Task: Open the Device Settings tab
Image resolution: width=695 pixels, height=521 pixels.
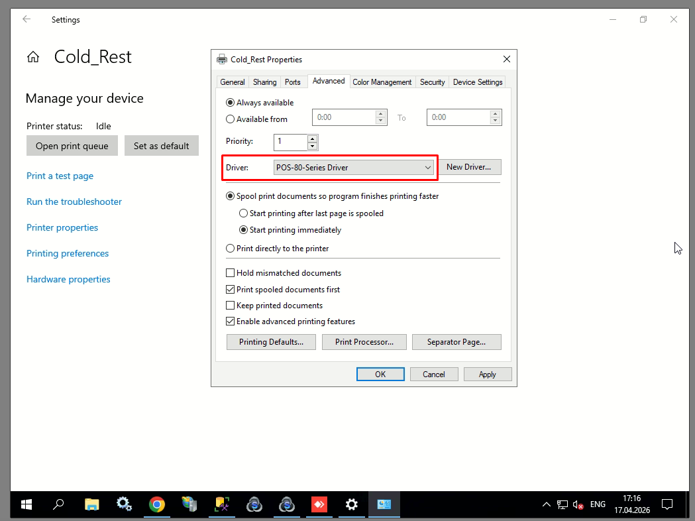Action: (477, 82)
